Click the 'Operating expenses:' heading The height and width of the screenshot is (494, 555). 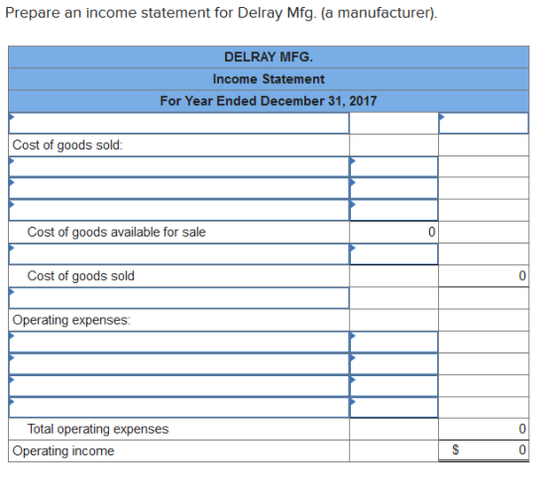[x=71, y=320]
